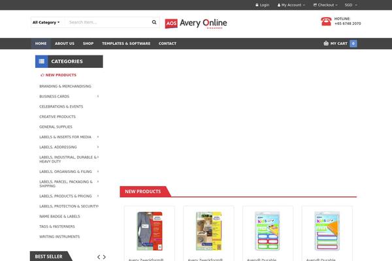This screenshot has width=392, height=261.
Task: Expand the Business Cards submenu arrow
Action: pyautogui.click(x=98, y=96)
